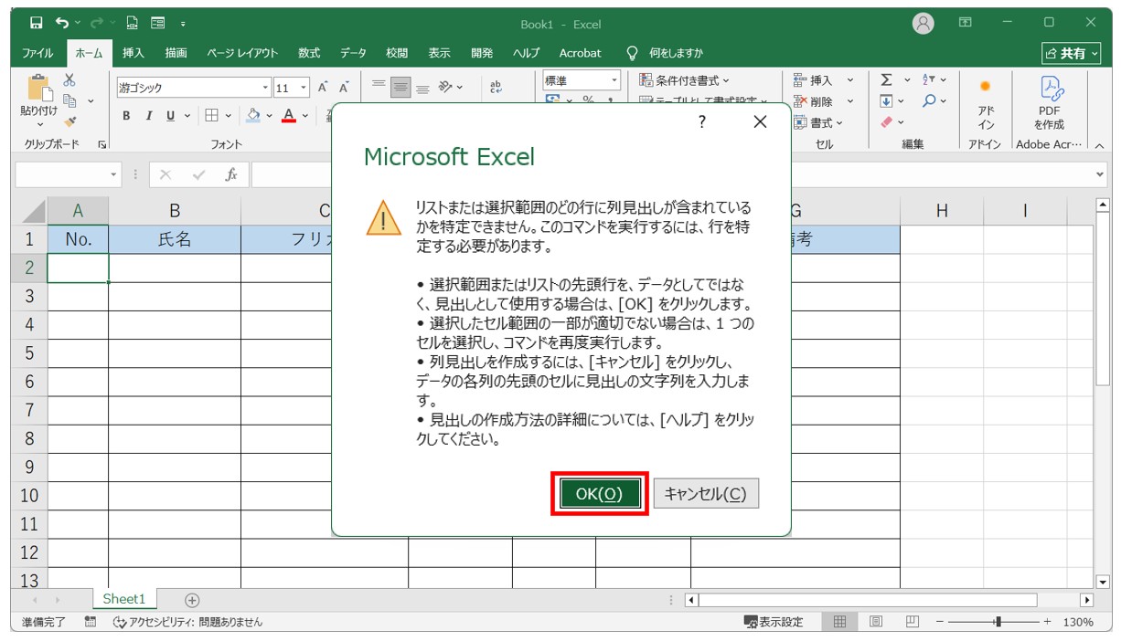This screenshot has width=1121, height=641.
Task: Switch to Page Break Preview in status bar
Action: (912, 622)
